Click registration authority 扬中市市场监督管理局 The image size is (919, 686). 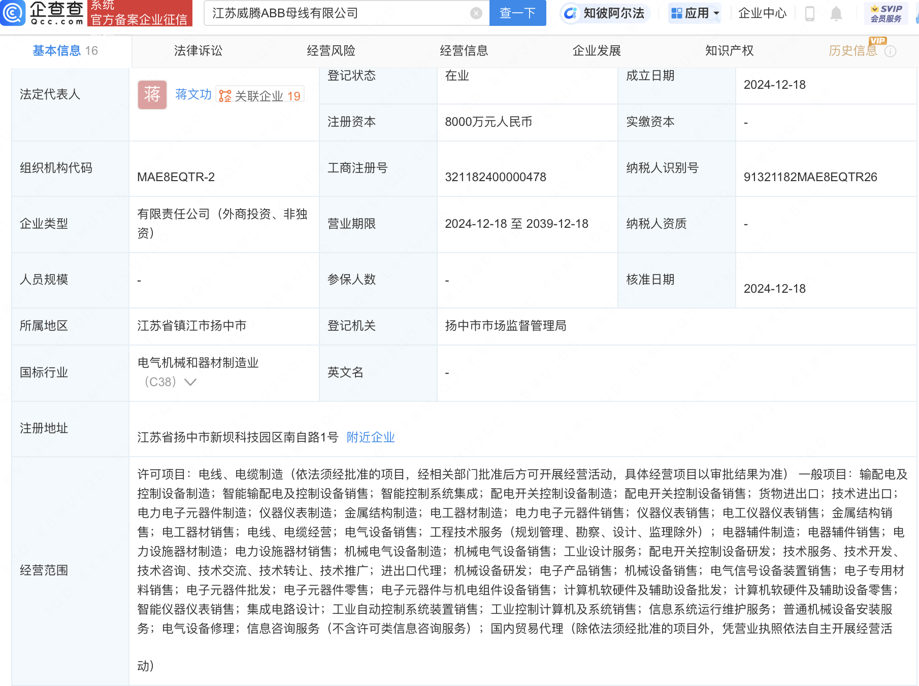click(x=506, y=326)
